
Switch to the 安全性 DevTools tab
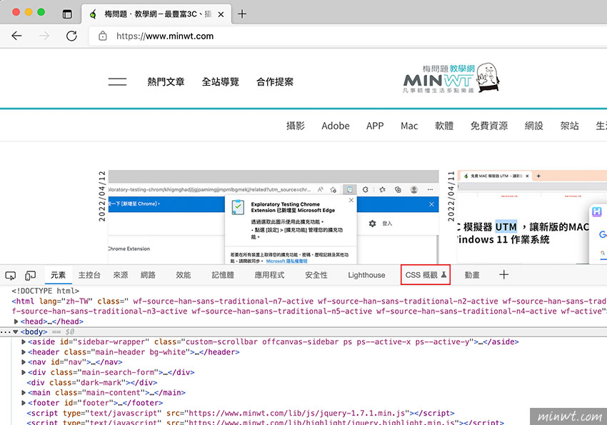(x=316, y=275)
